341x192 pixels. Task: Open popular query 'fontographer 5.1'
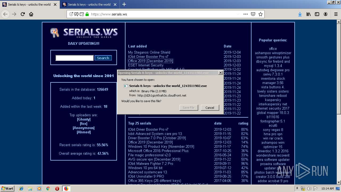pyautogui.click(x=273, y=121)
